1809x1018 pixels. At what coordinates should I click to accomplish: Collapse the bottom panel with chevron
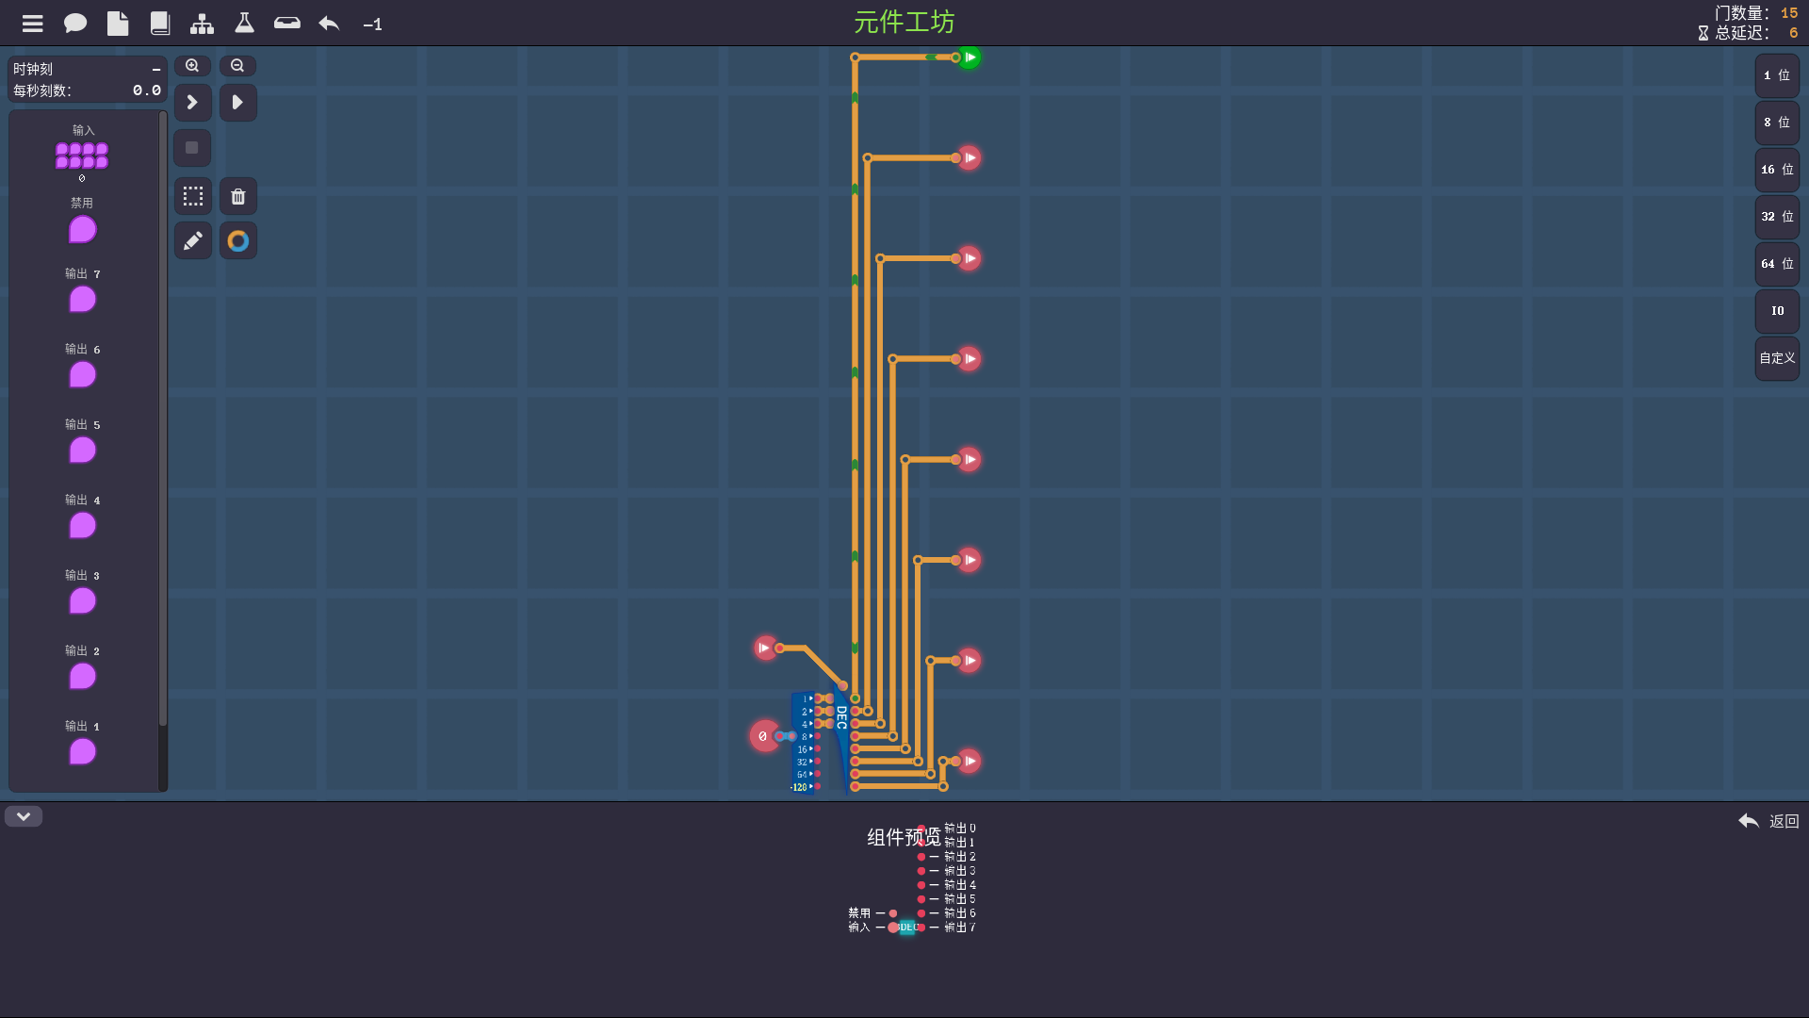[24, 816]
